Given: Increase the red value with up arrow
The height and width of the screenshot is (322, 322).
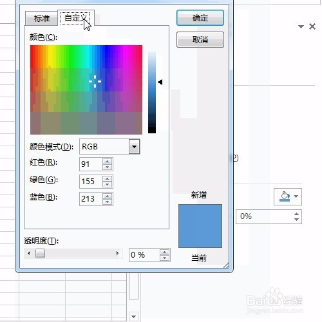Looking at the screenshot, I should (107, 162).
